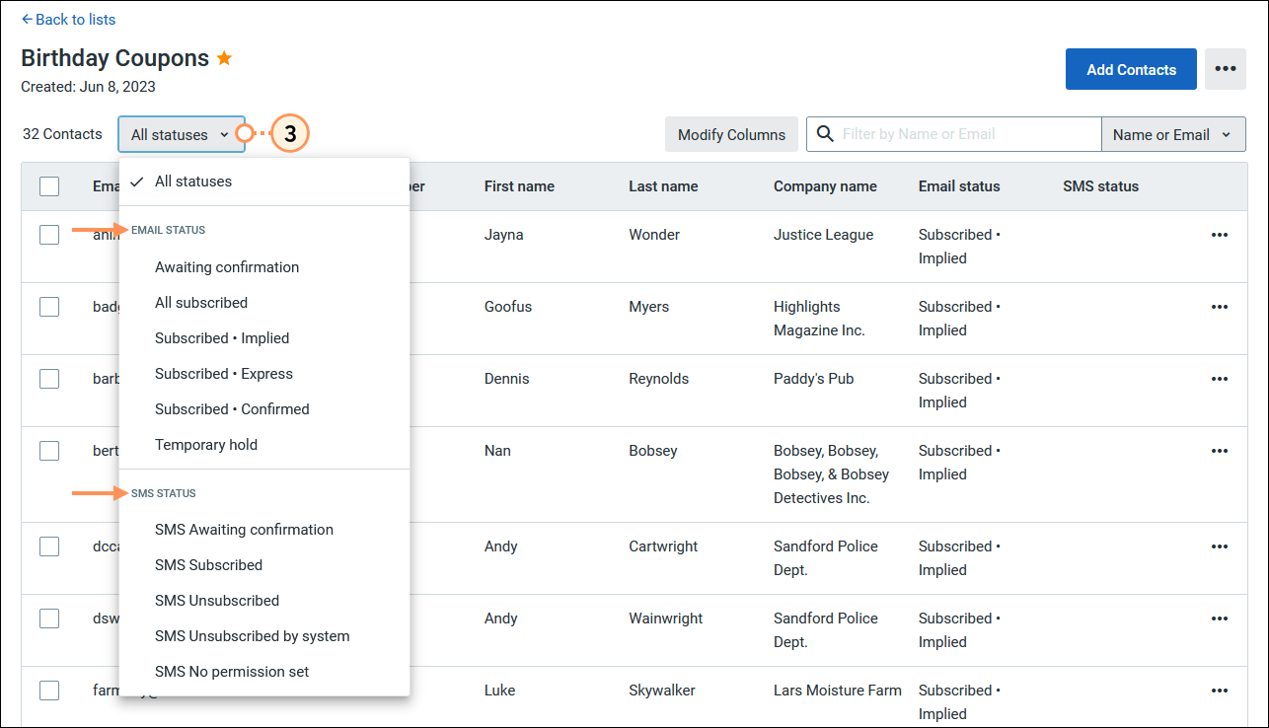The height and width of the screenshot is (728, 1269).
Task: Filter by Subscribed • Confirmed
Action: [x=264, y=409]
